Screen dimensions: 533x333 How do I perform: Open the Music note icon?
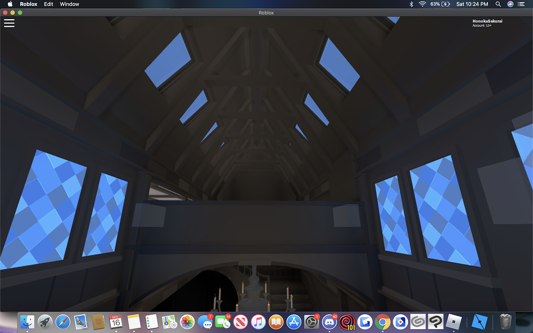tap(258, 322)
